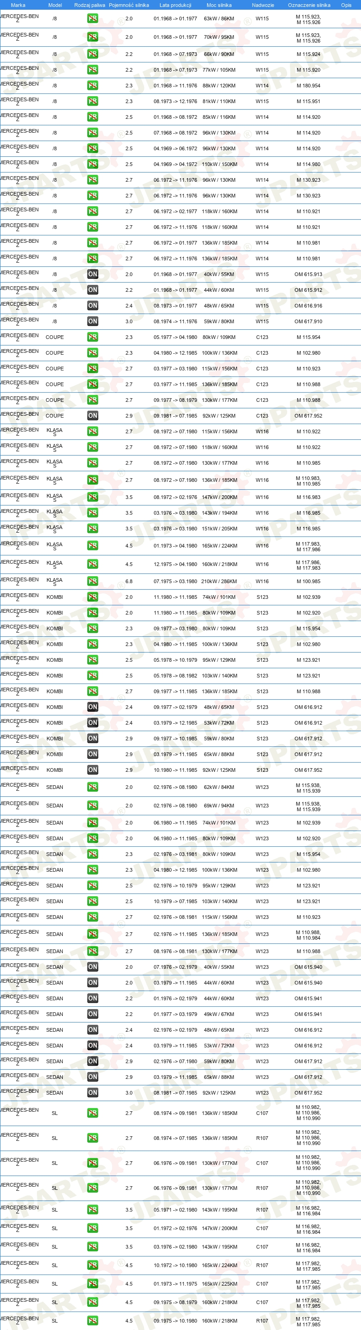This screenshot has height=1330, width=361.
Task: Click the Opis column header
Action: tap(346, 5)
